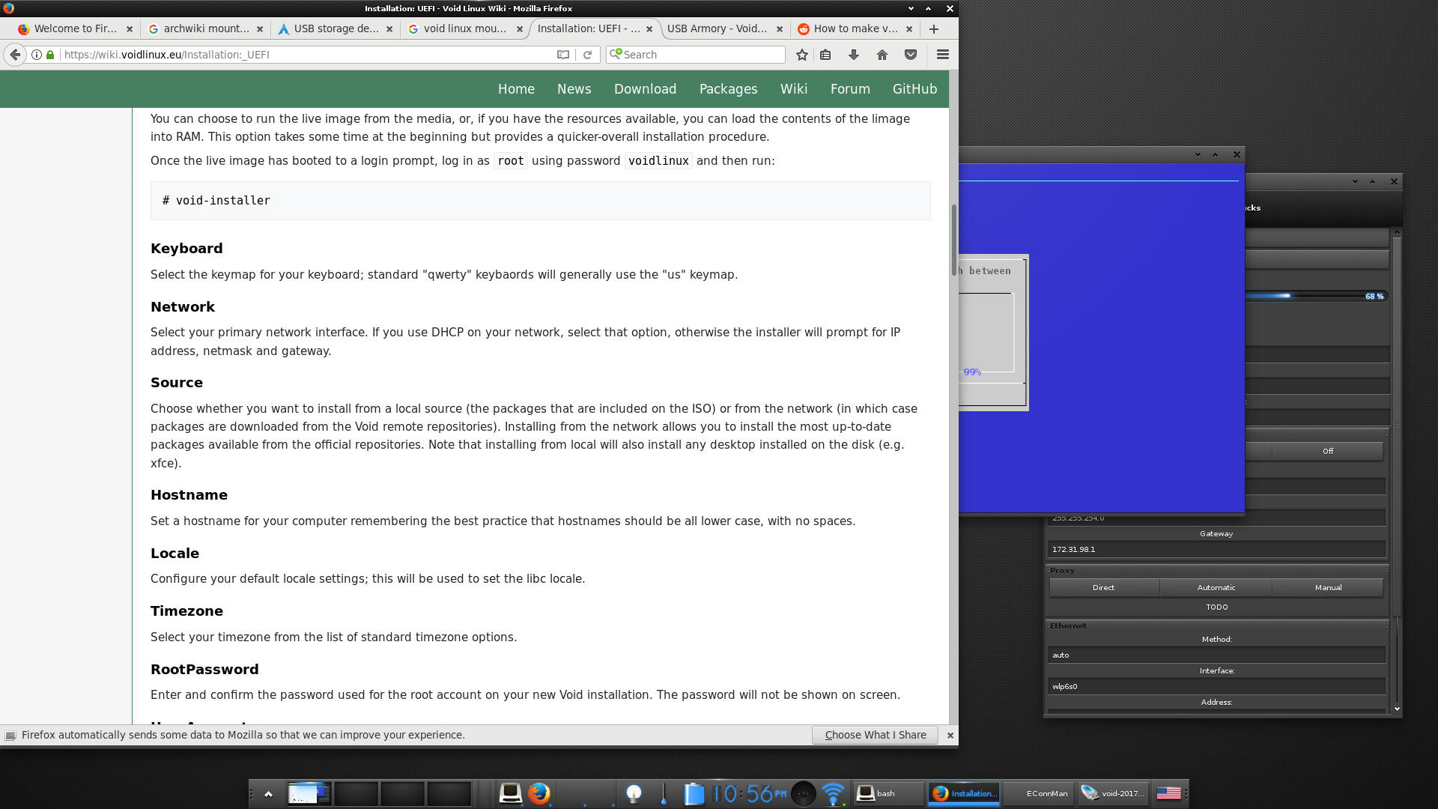Viewport: 1438px width, 809px height.
Task: Switch to 'USB storage de...' tab
Action: coord(336,29)
